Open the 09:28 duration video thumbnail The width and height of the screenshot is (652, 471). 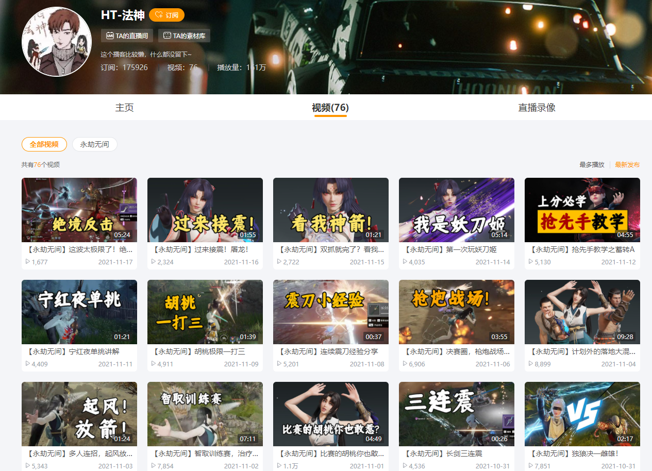click(x=582, y=312)
